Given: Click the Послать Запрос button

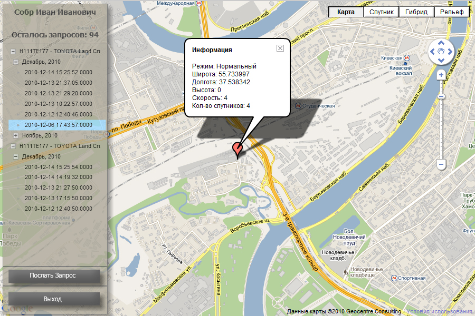Looking at the screenshot, I should click(x=54, y=275).
